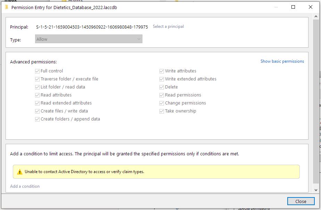Enable the Write attributes permission
321x210 pixels.
pyautogui.click(x=162, y=71)
